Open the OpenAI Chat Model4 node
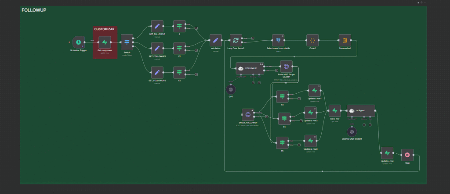Screen dimensions: 450x194 pos(351,131)
